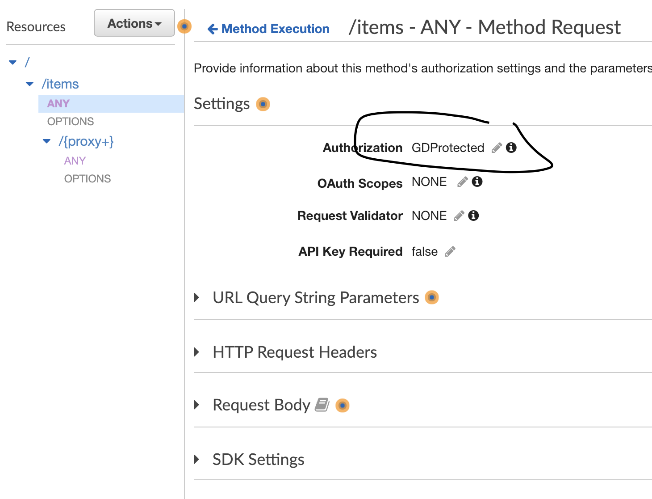This screenshot has height=499, width=652.
Task: Open Request Validator info icon
Action: pyautogui.click(x=474, y=216)
